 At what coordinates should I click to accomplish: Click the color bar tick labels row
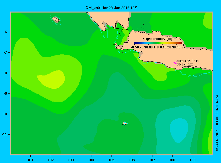click(x=157, y=47)
